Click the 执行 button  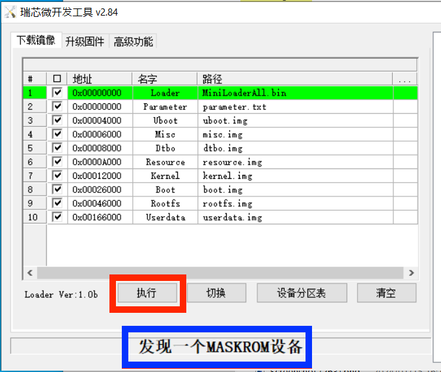point(147,293)
